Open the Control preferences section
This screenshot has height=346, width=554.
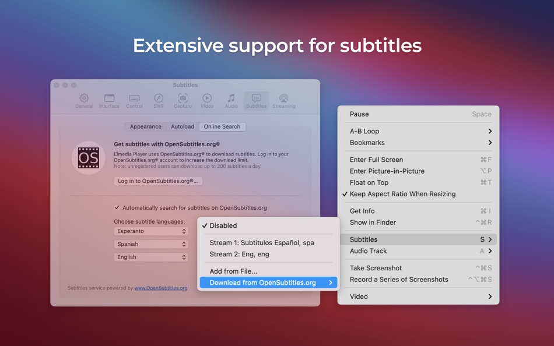coord(134,100)
